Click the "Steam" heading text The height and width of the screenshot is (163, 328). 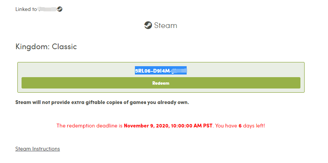click(166, 25)
